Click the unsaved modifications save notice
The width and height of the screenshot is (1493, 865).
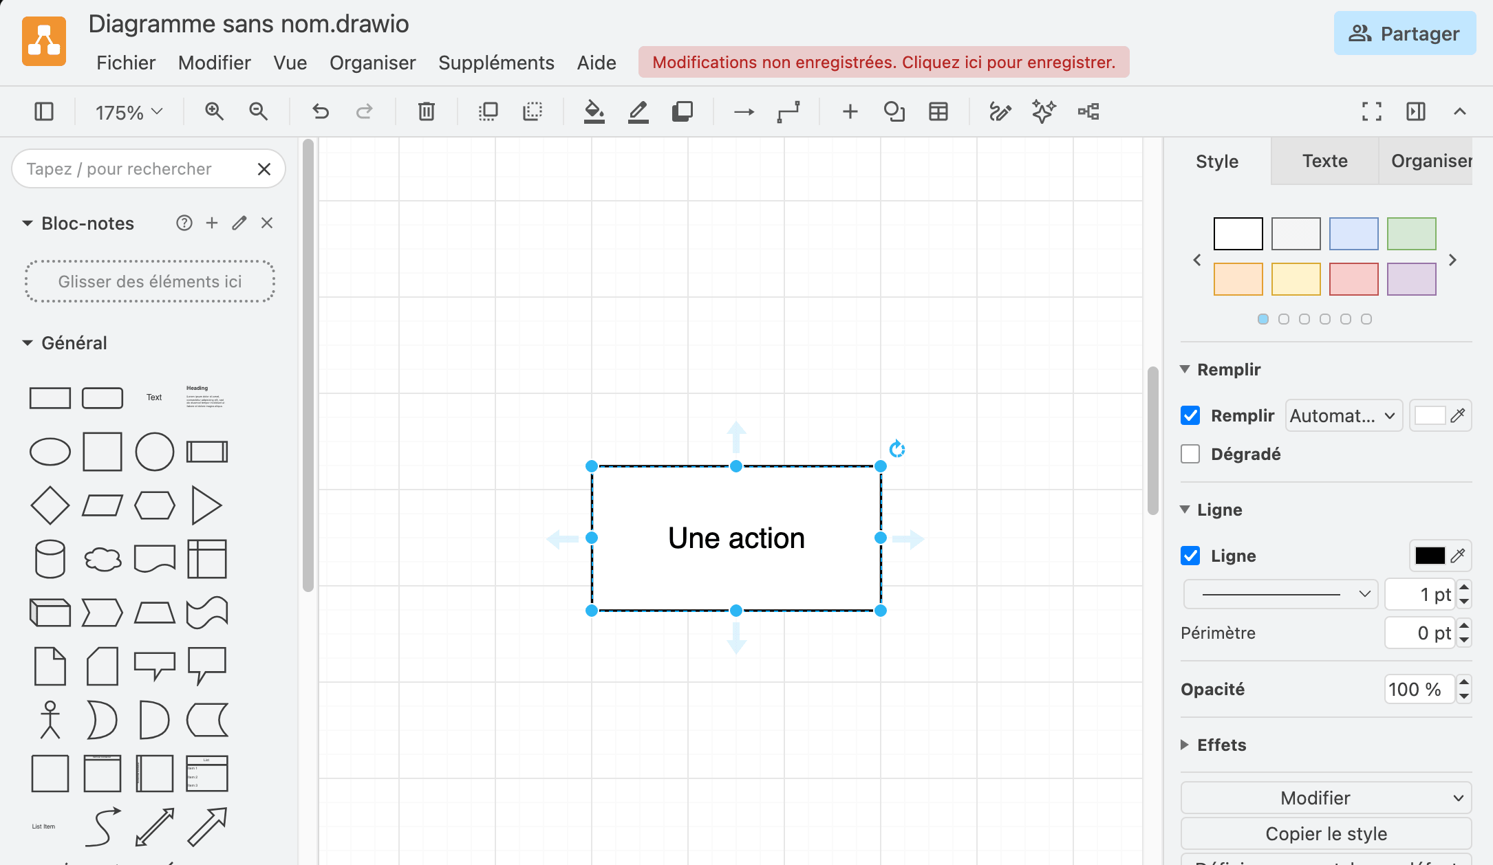point(883,62)
